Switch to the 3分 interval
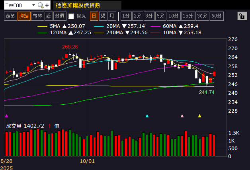This screenshot has width=250, height=170. [x=149, y=16]
